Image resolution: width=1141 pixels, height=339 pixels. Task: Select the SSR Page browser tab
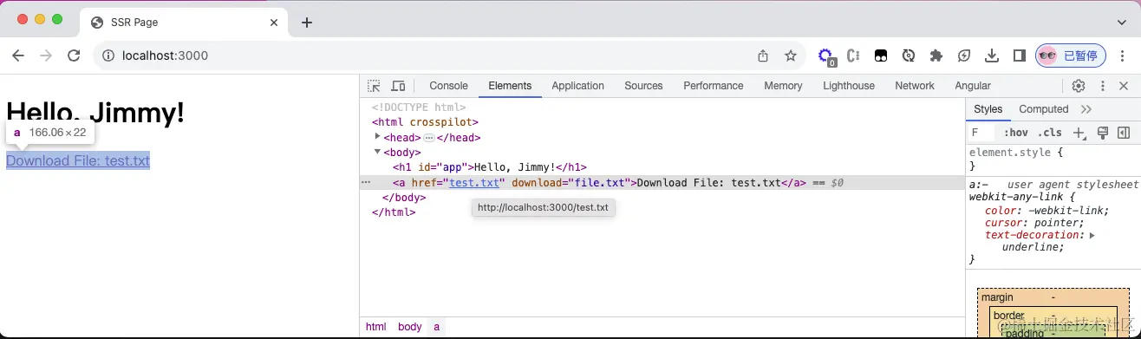[184, 23]
